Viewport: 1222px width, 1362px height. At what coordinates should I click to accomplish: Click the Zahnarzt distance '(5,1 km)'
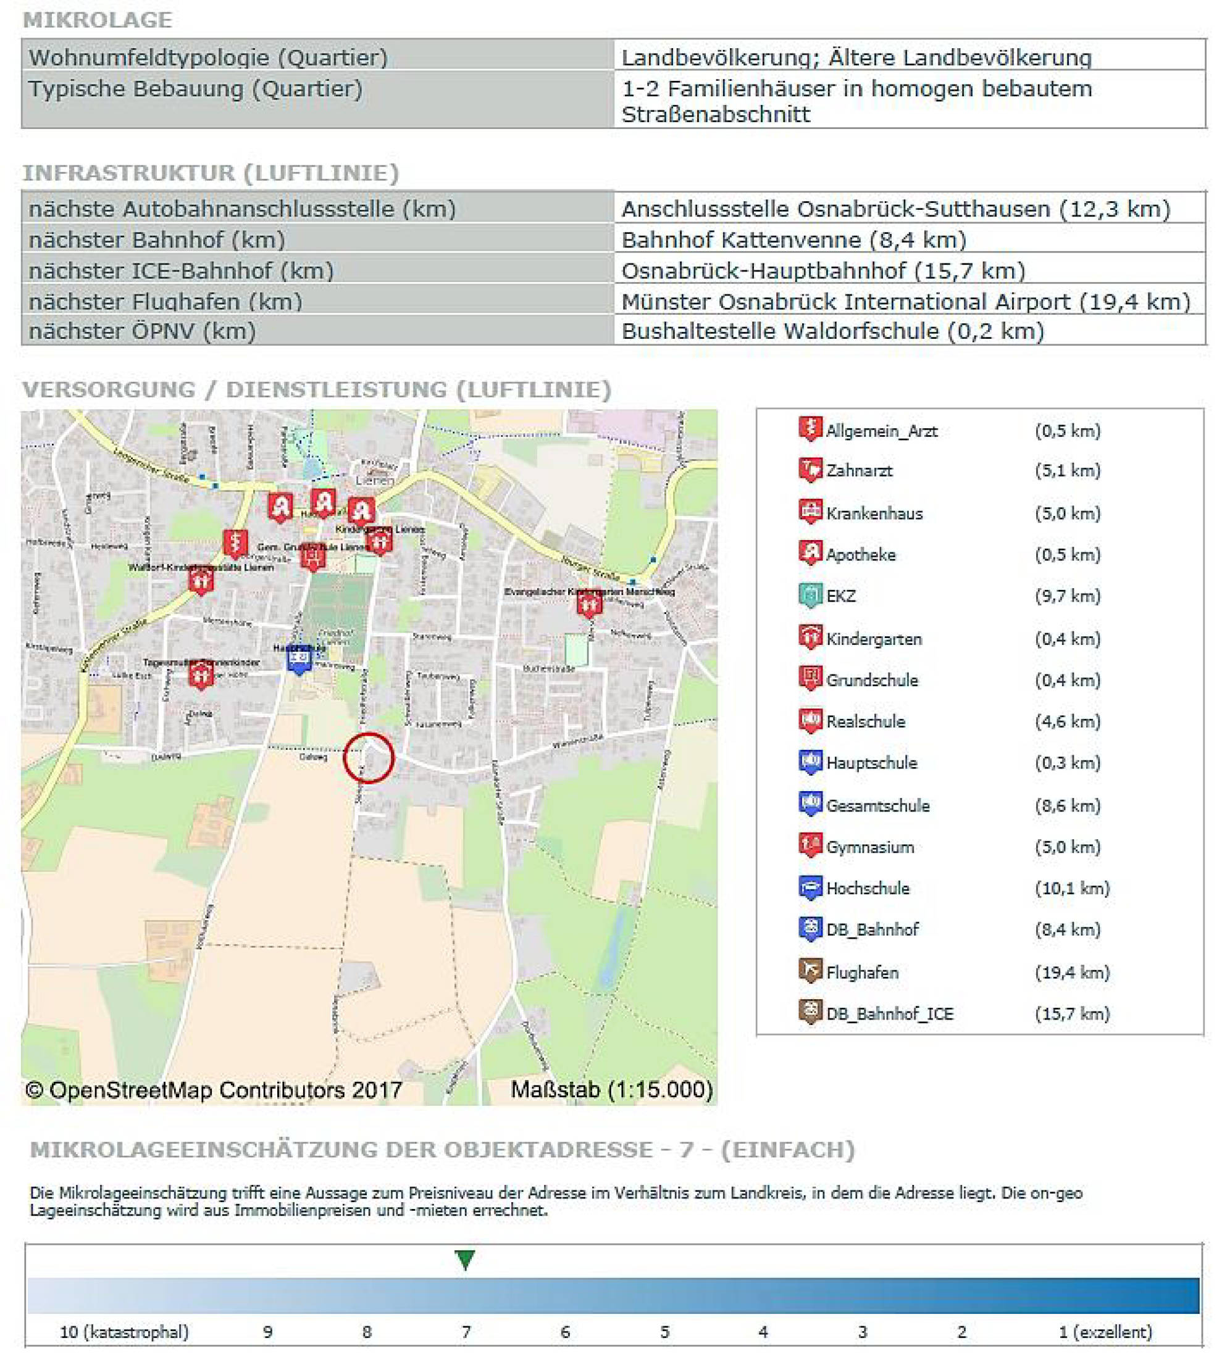(x=1068, y=470)
